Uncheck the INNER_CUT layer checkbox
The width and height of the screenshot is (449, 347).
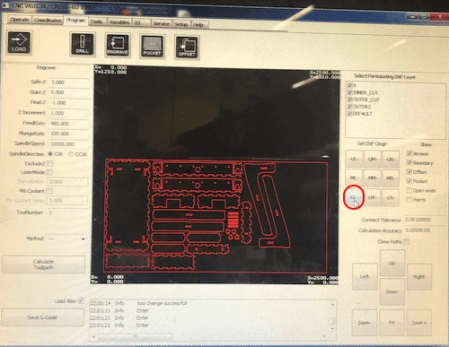[x=349, y=92]
